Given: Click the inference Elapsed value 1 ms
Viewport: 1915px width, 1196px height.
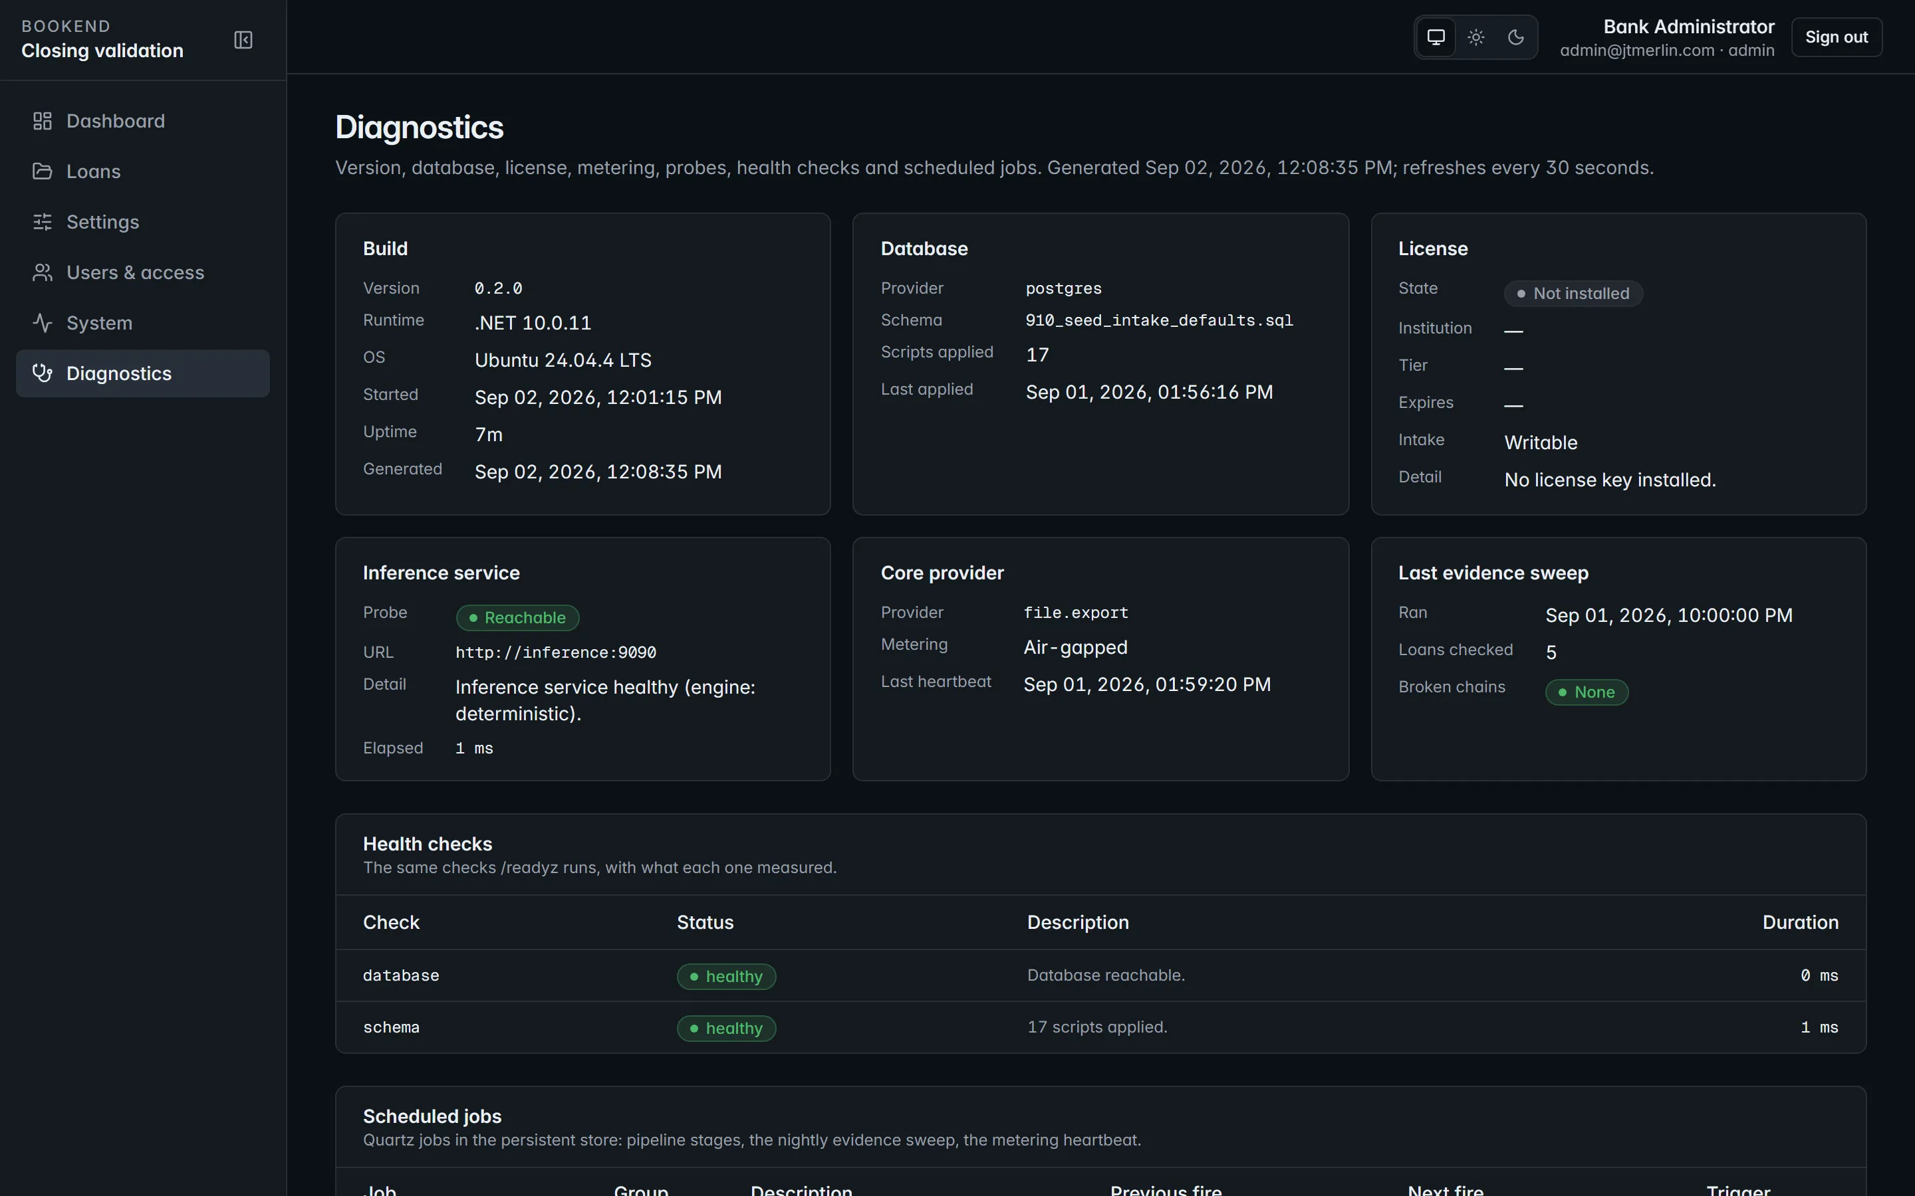Looking at the screenshot, I should tap(474, 748).
